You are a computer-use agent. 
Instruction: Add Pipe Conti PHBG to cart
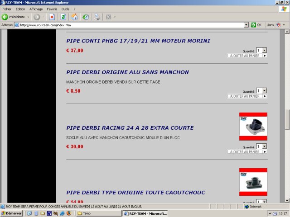(247, 56)
